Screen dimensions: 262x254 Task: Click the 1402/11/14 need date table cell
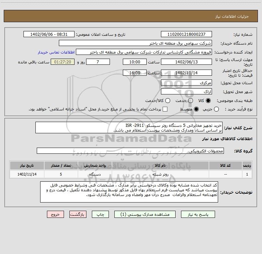(x=27, y=174)
